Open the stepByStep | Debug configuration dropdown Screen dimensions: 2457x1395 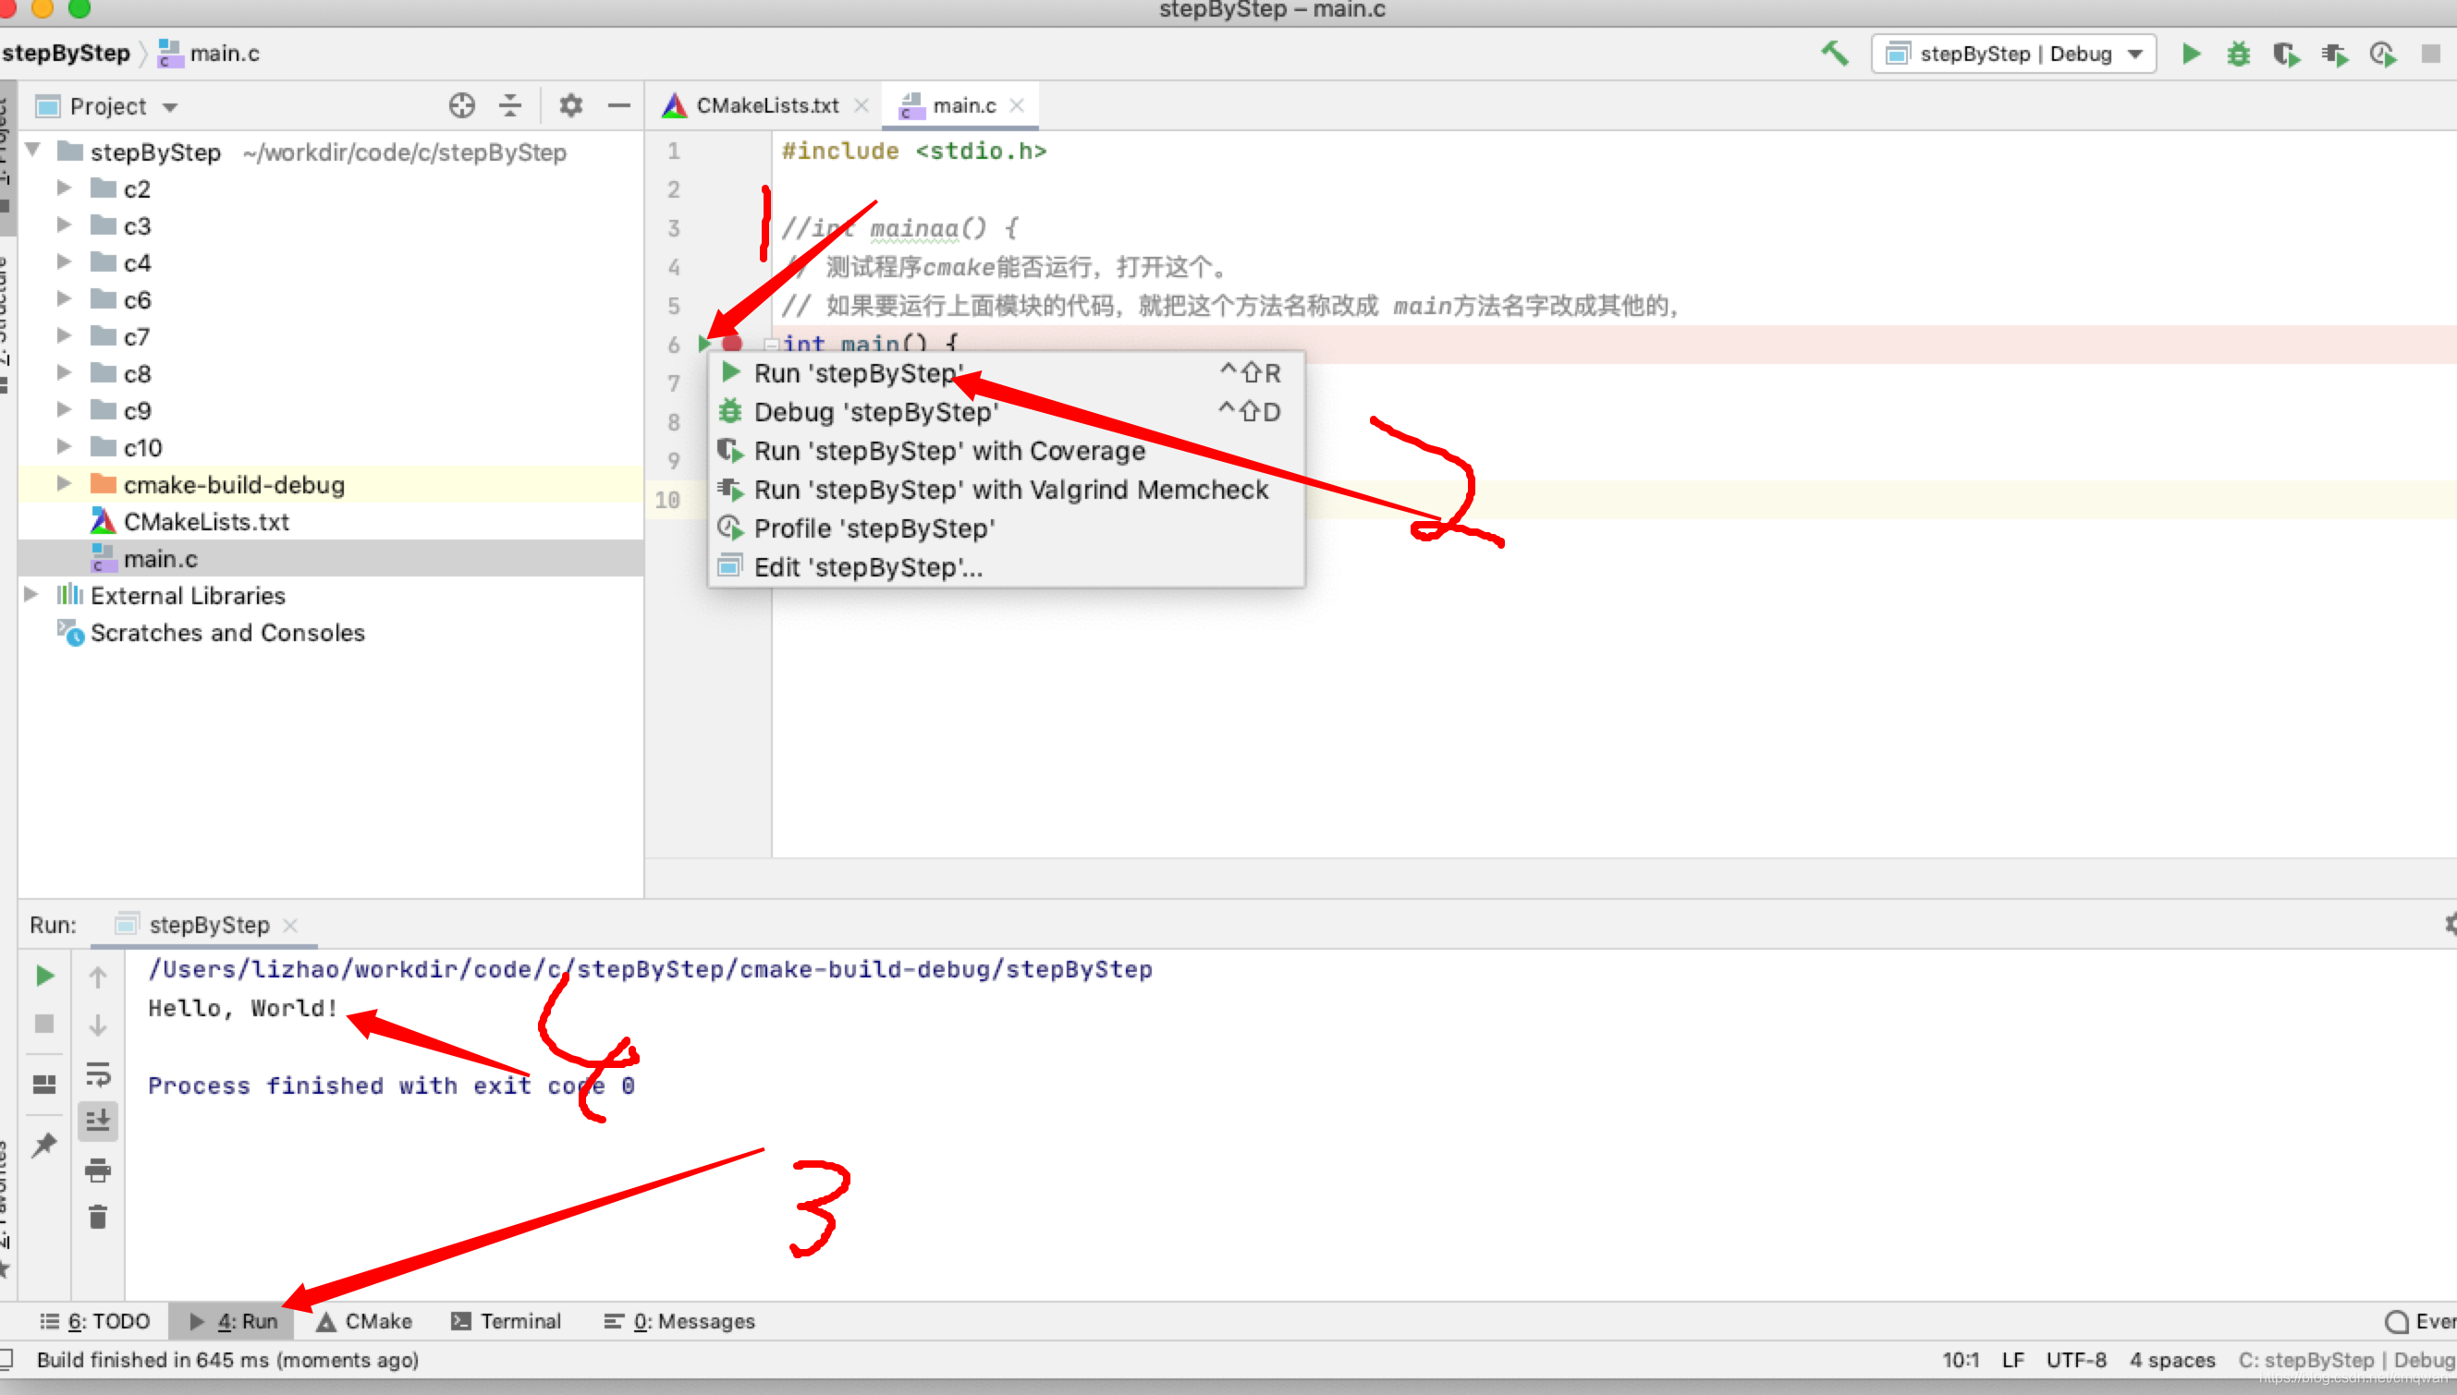(x=2013, y=54)
